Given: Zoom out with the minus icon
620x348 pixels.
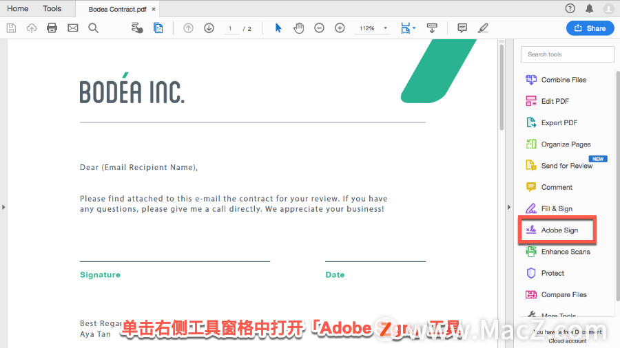Looking at the screenshot, I should [319, 28].
